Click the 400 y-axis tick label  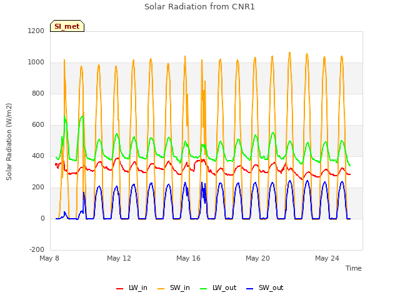click(x=38, y=156)
